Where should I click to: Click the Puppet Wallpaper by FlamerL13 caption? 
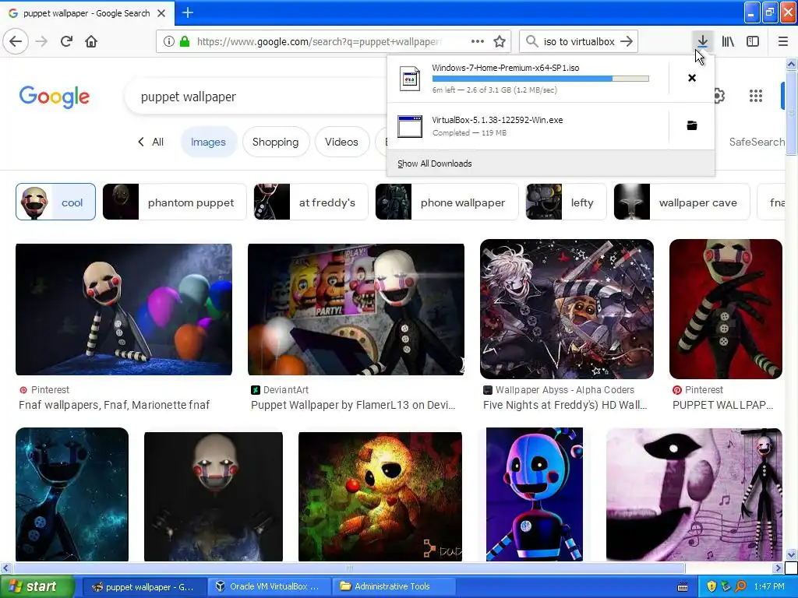(x=353, y=405)
